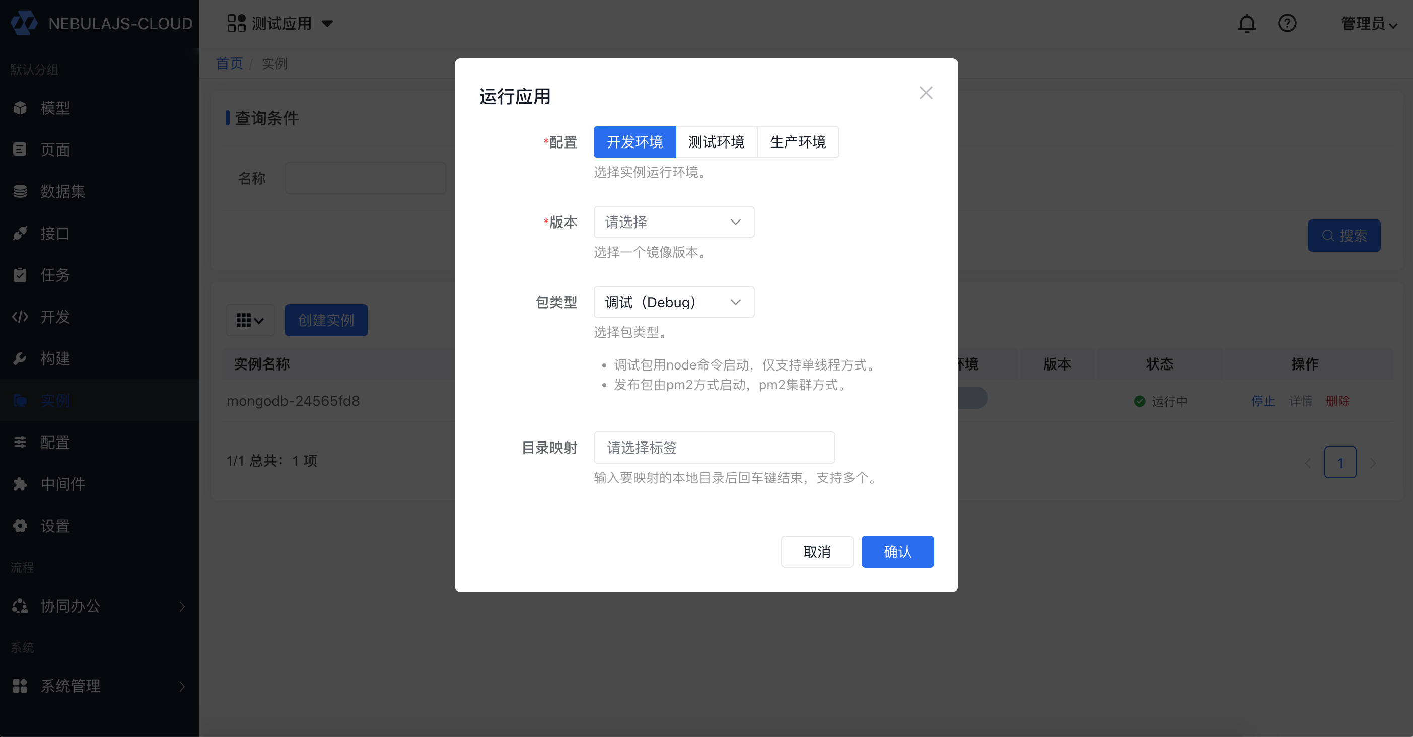Select the 数据集 sidebar icon
This screenshot has width=1413, height=737.
[x=20, y=191]
